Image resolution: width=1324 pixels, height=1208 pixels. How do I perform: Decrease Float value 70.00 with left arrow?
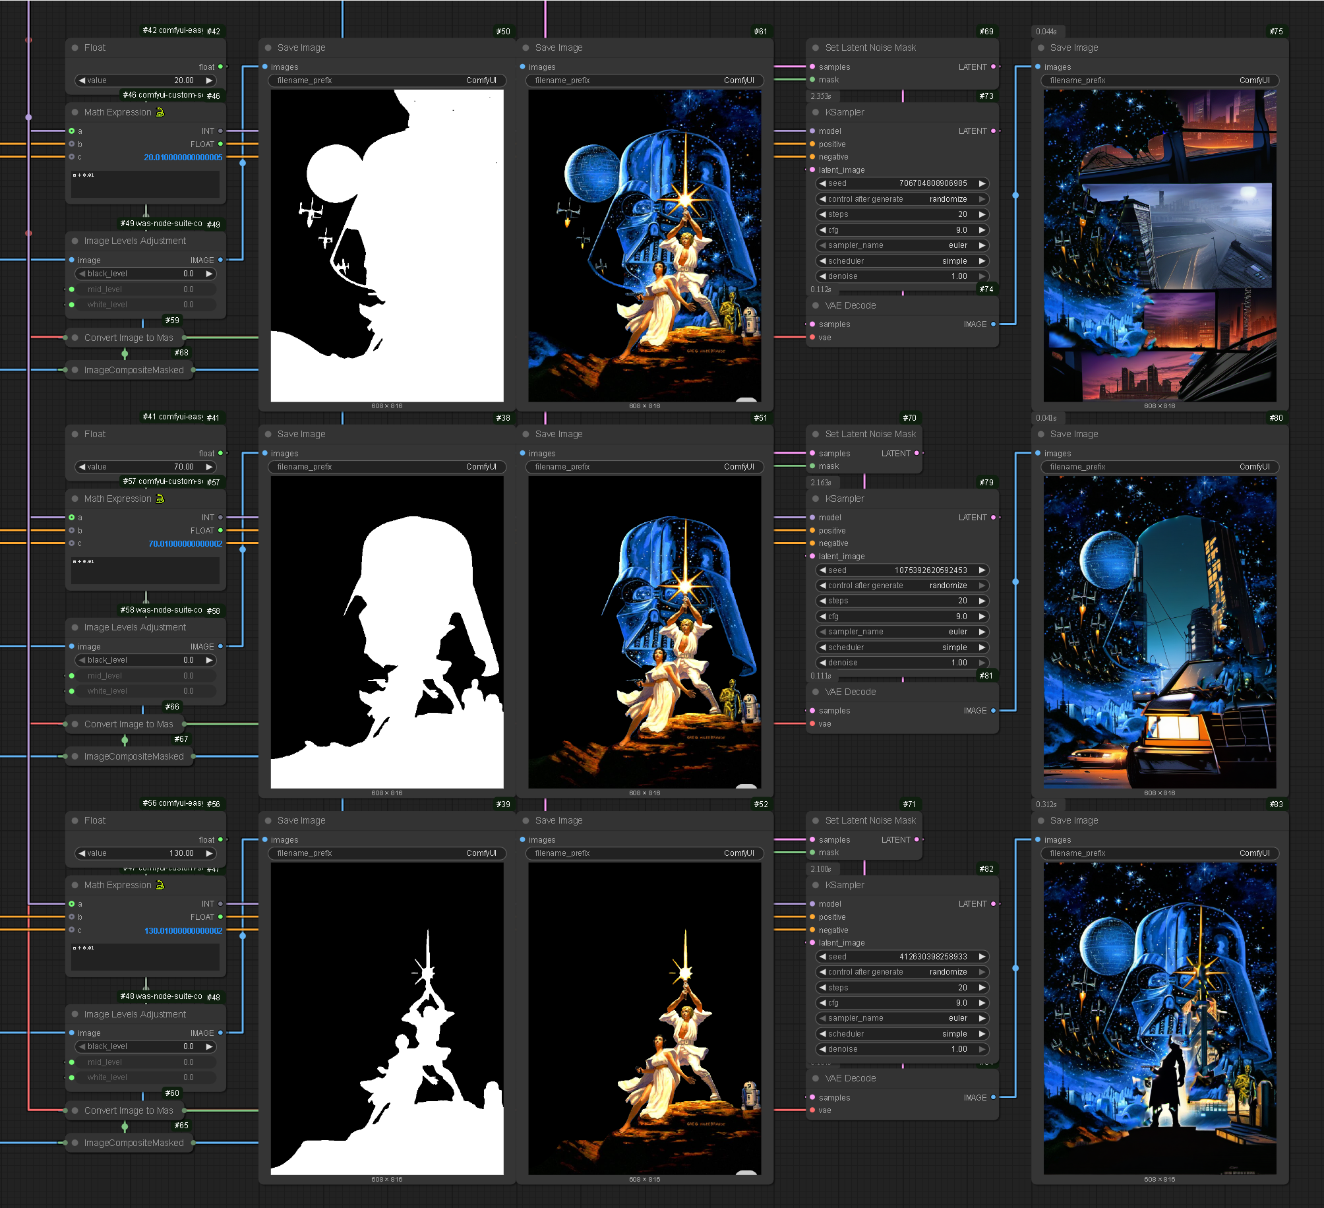[82, 467]
